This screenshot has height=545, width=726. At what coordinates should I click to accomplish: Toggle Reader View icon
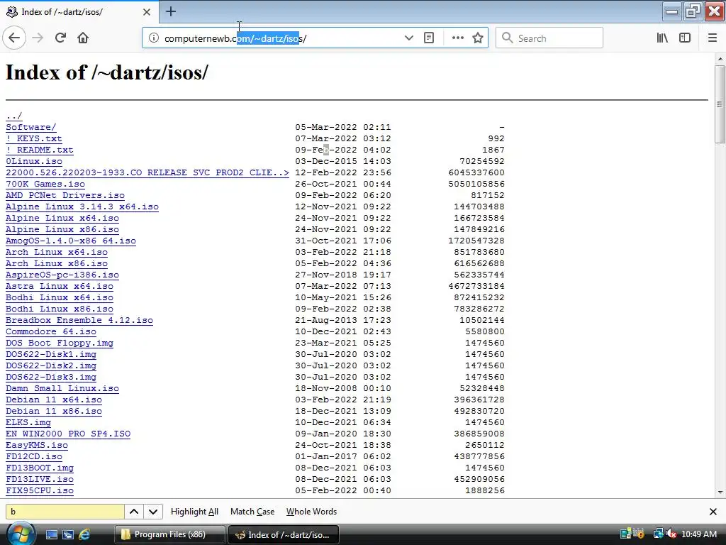pyautogui.click(x=429, y=38)
